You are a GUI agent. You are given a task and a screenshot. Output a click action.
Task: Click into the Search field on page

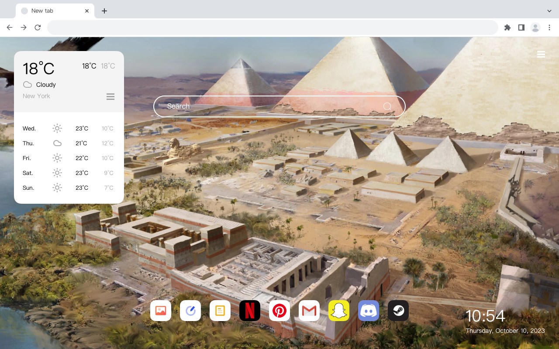(x=279, y=106)
